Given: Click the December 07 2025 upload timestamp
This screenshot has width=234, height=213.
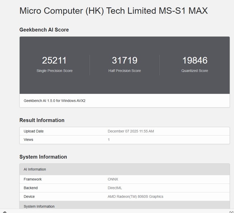Looking at the screenshot, I should 131,131.
